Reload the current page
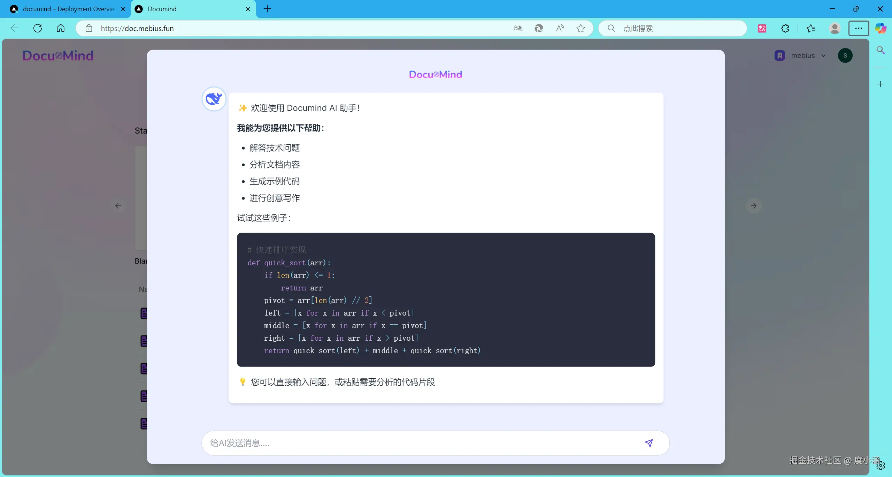This screenshot has width=892, height=477. (38, 28)
